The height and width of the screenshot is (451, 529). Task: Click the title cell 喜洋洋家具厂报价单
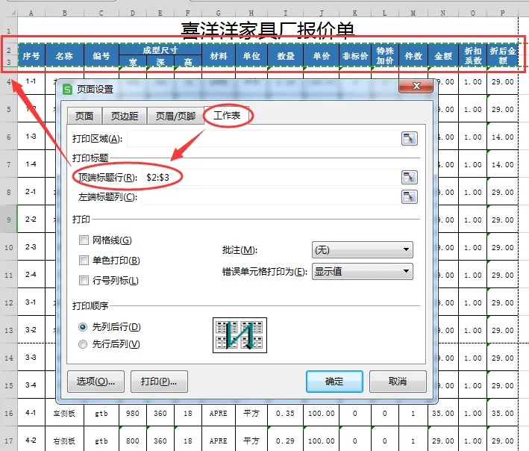268,30
